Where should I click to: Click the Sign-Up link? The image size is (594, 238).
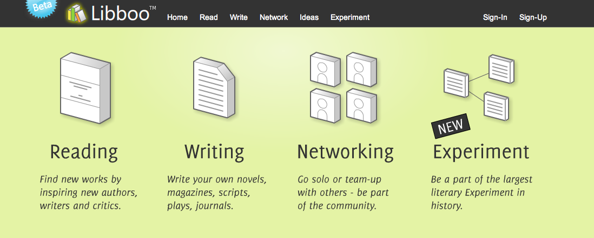[533, 17]
